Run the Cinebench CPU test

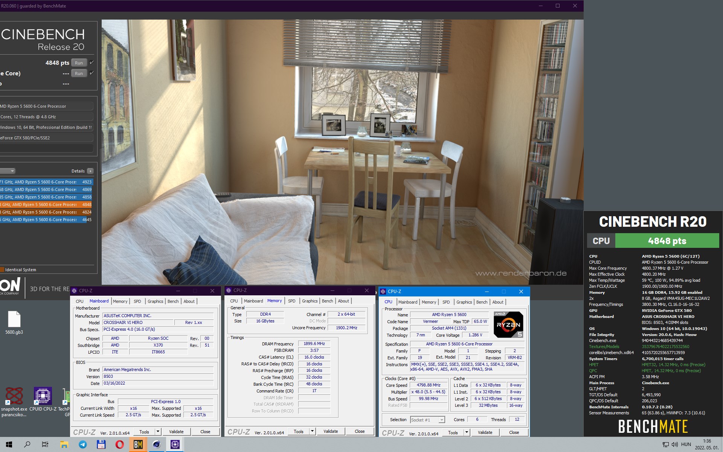click(79, 63)
